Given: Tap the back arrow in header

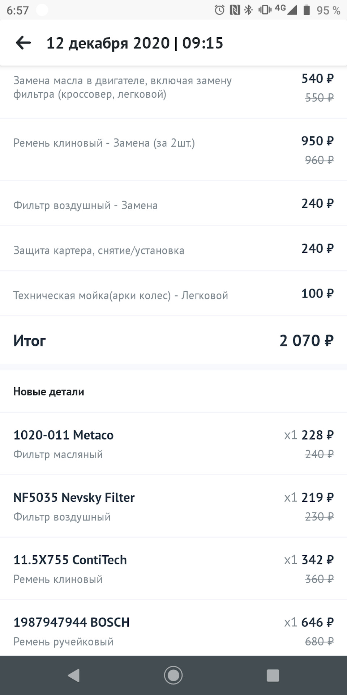Looking at the screenshot, I should (x=23, y=43).
